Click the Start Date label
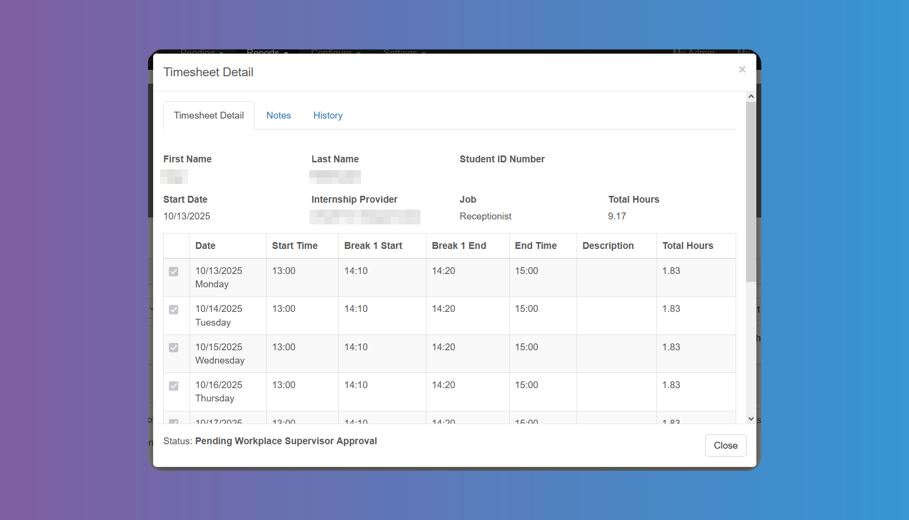This screenshot has height=520, width=909. pos(185,199)
